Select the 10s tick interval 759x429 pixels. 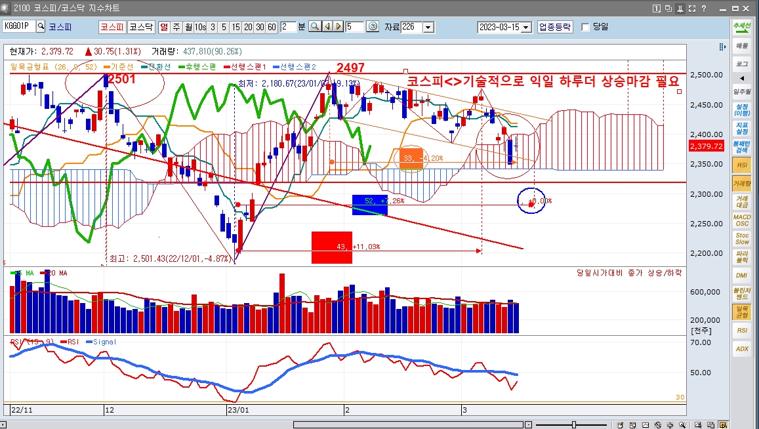point(200,27)
